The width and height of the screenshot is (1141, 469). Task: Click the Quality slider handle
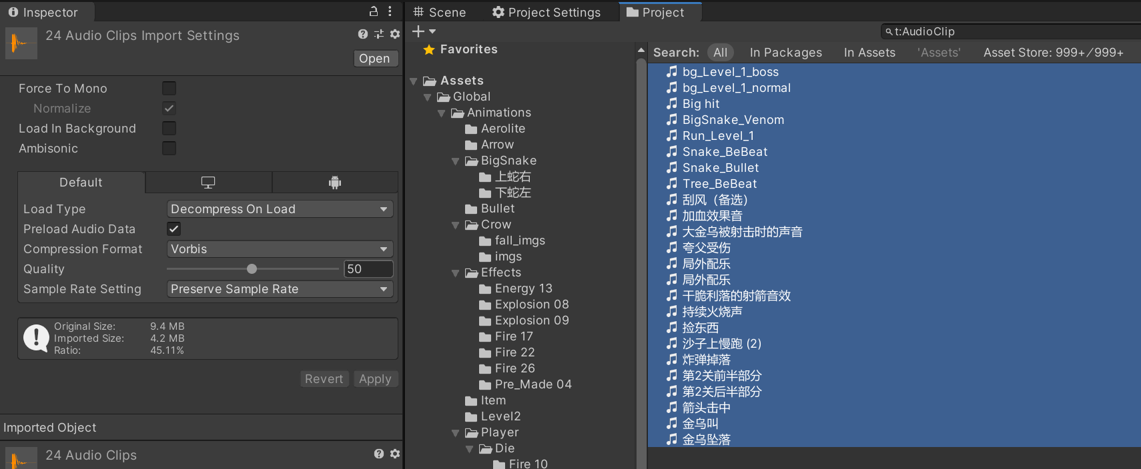tap(252, 269)
